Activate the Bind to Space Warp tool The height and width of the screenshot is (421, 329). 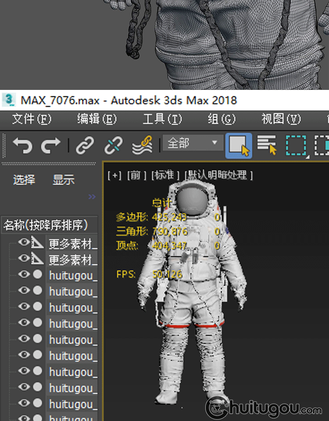142,145
